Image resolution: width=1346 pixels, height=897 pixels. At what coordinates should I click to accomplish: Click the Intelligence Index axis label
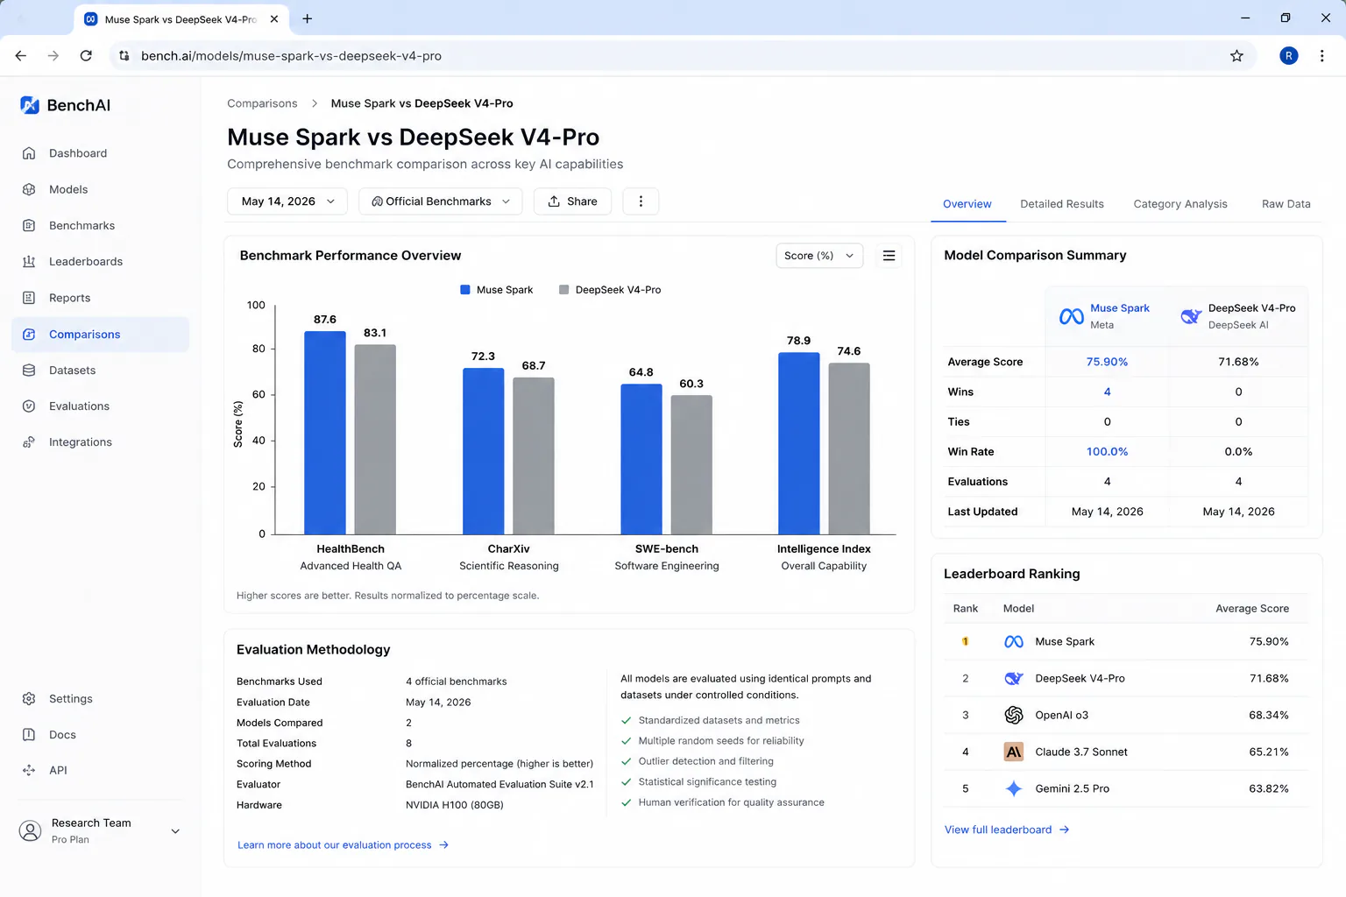(824, 549)
